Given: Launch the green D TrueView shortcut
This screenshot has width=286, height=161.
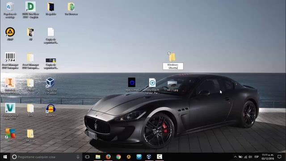Looking at the screenshot, I should tap(30, 7).
